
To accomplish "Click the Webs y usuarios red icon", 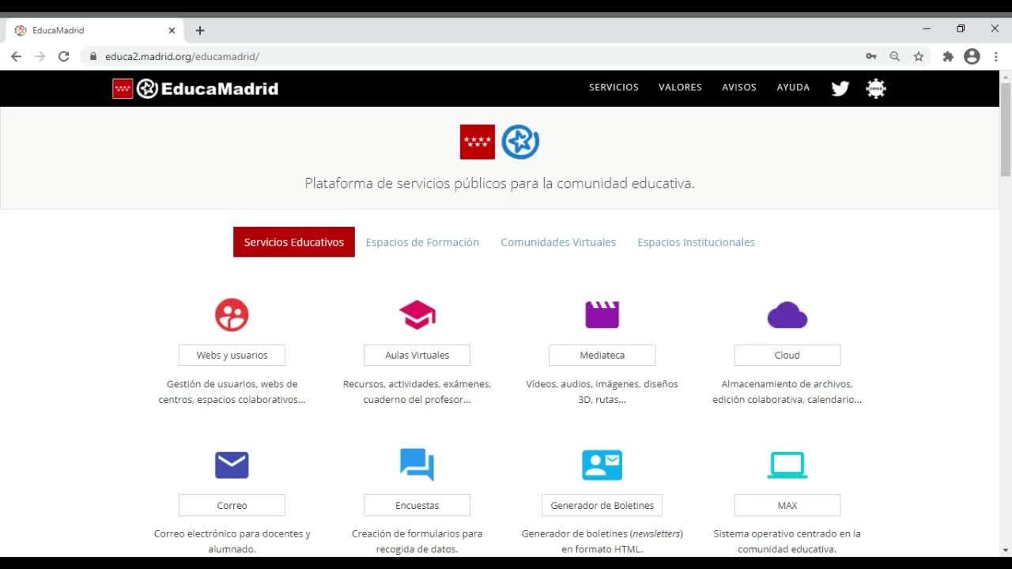I will tap(232, 315).
